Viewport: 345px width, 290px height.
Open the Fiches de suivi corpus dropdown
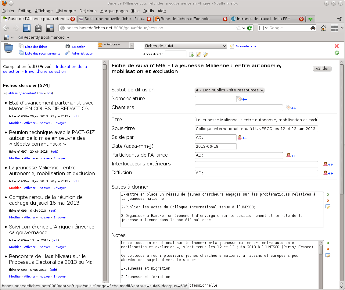click(x=185, y=46)
